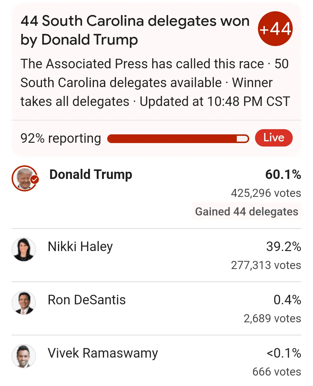Tap Vivek Ramaswamy's profile photo
The height and width of the screenshot is (386, 313).
point(24,356)
